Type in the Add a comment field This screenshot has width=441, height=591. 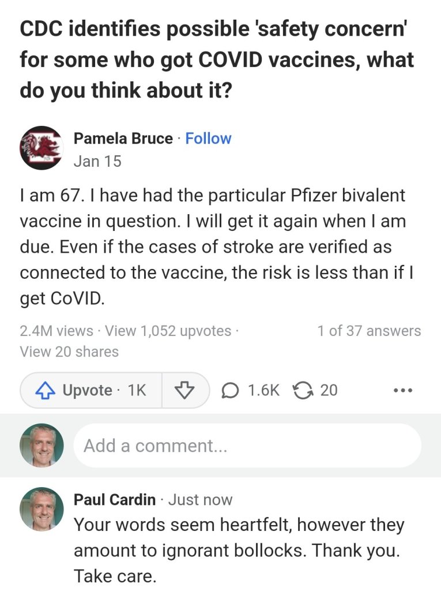(247, 446)
